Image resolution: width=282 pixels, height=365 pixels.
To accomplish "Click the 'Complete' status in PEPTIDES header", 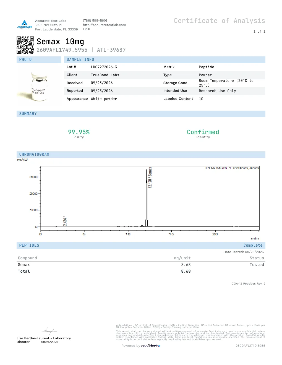I will [253, 245].
